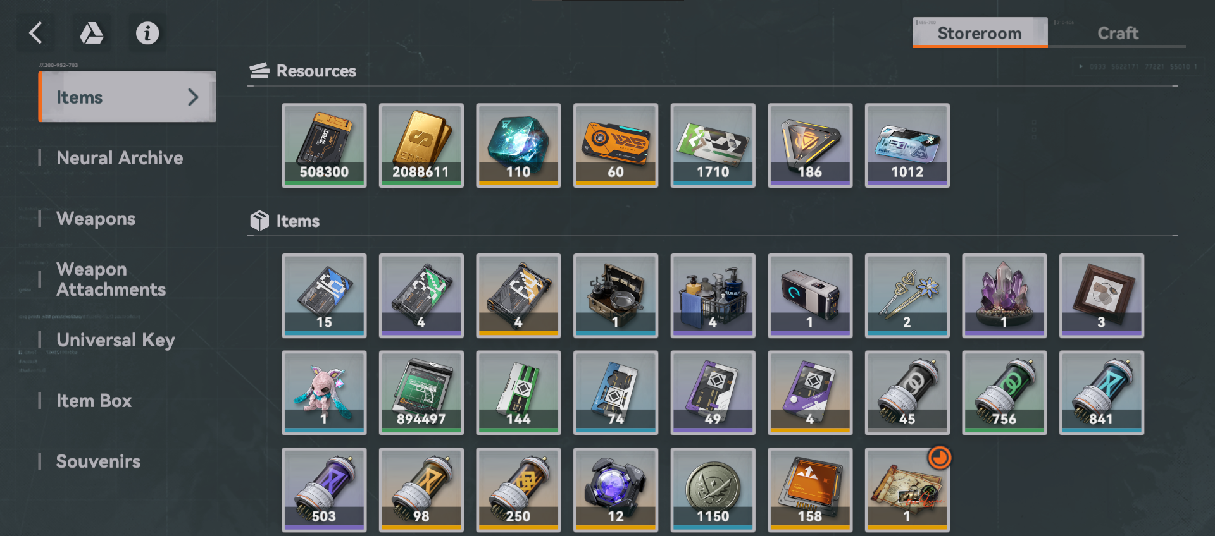The width and height of the screenshot is (1215, 536).
Task: Switch to the Storeroom tab
Action: pos(980,33)
